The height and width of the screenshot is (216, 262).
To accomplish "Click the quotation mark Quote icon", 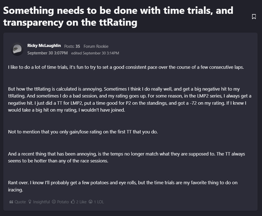I will click(11, 202).
